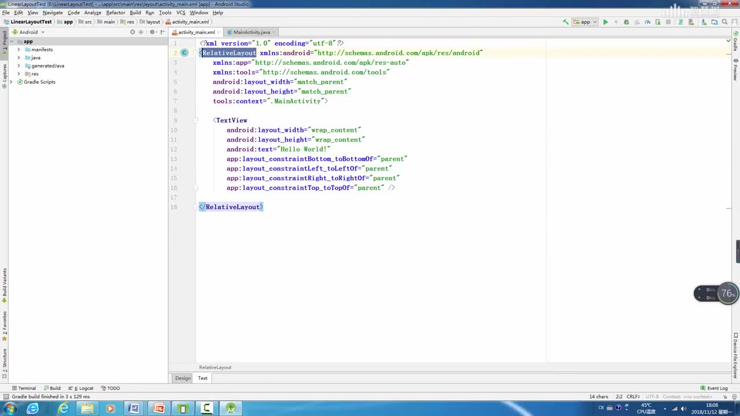Image resolution: width=740 pixels, height=416 pixels.
Task: Open PowerPoint from the taskbar
Action: (158, 408)
